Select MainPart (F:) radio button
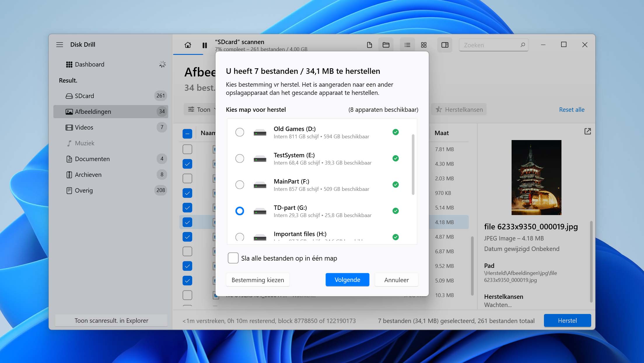The height and width of the screenshot is (363, 644). tap(239, 185)
